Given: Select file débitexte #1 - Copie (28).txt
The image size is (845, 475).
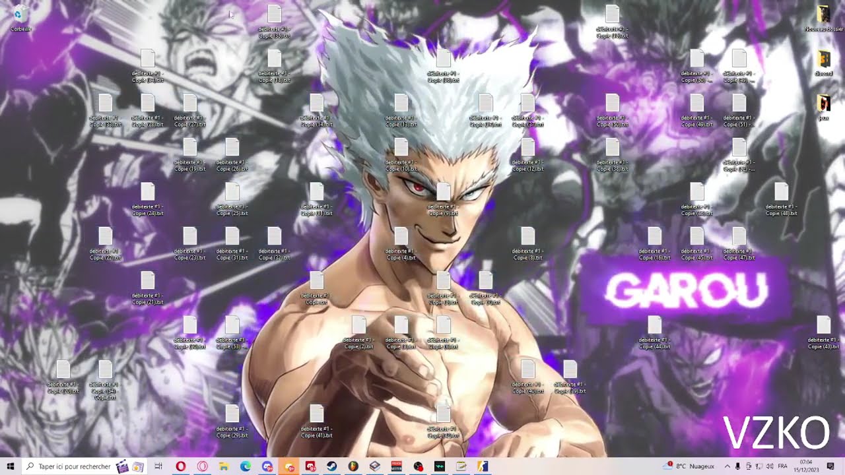Looking at the screenshot, I should pos(147,111).
